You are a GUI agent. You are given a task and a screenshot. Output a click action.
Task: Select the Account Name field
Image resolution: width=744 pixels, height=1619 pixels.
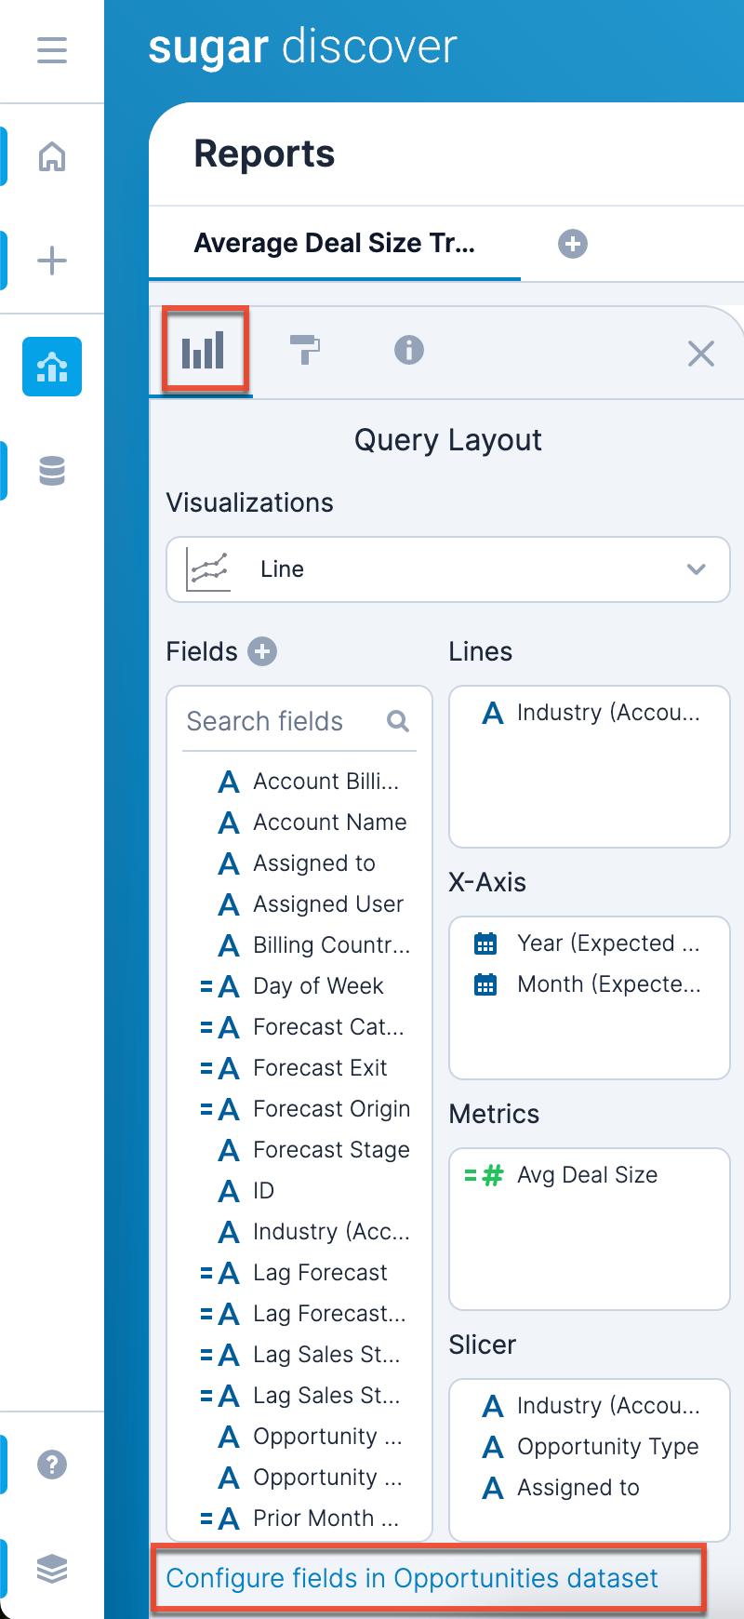(329, 823)
